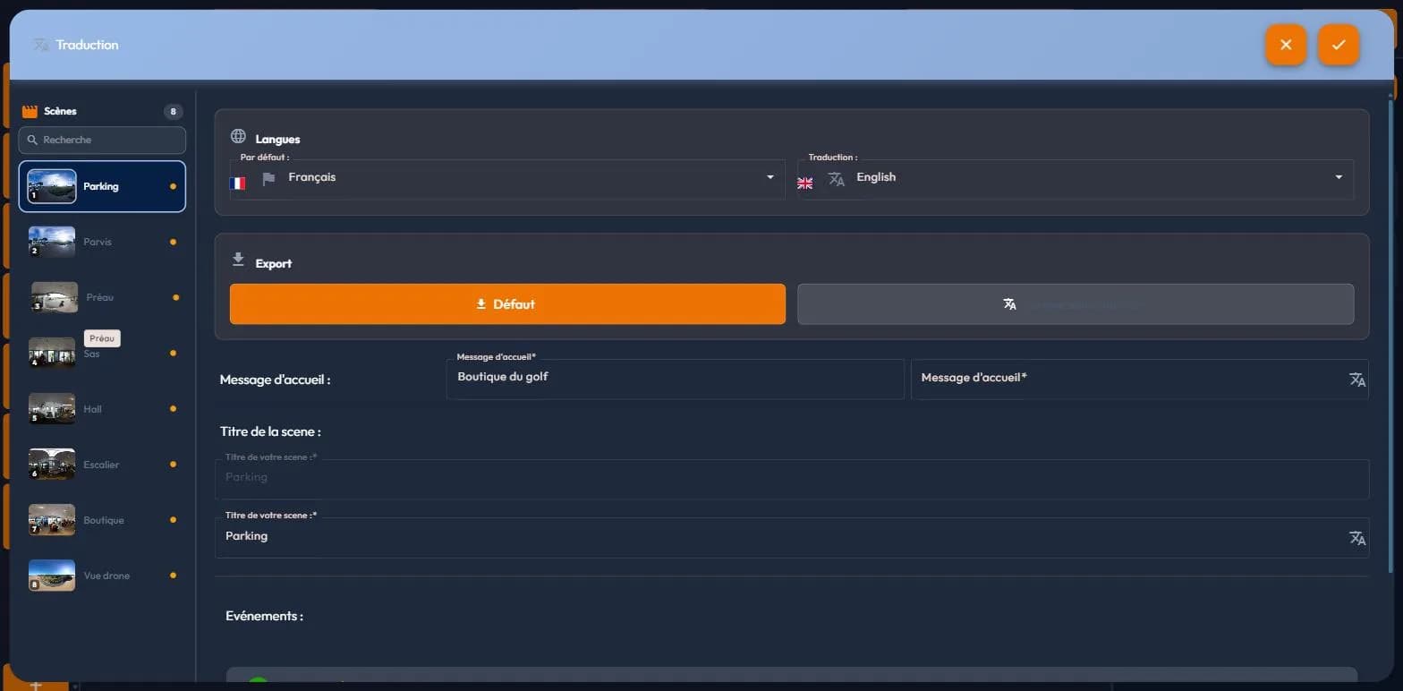Click the globe icon beside Langues
The height and width of the screenshot is (691, 1403).
238,137
